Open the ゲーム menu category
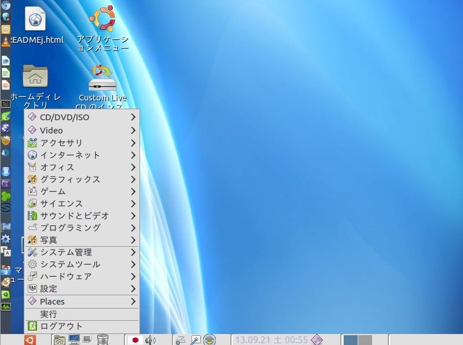Viewport: 463px width, 345px height. (x=82, y=191)
